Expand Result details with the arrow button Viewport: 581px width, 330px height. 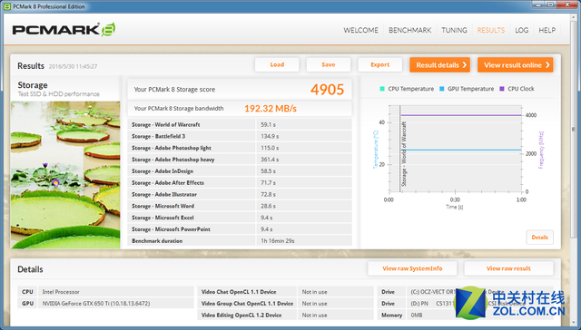click(440, 65)
